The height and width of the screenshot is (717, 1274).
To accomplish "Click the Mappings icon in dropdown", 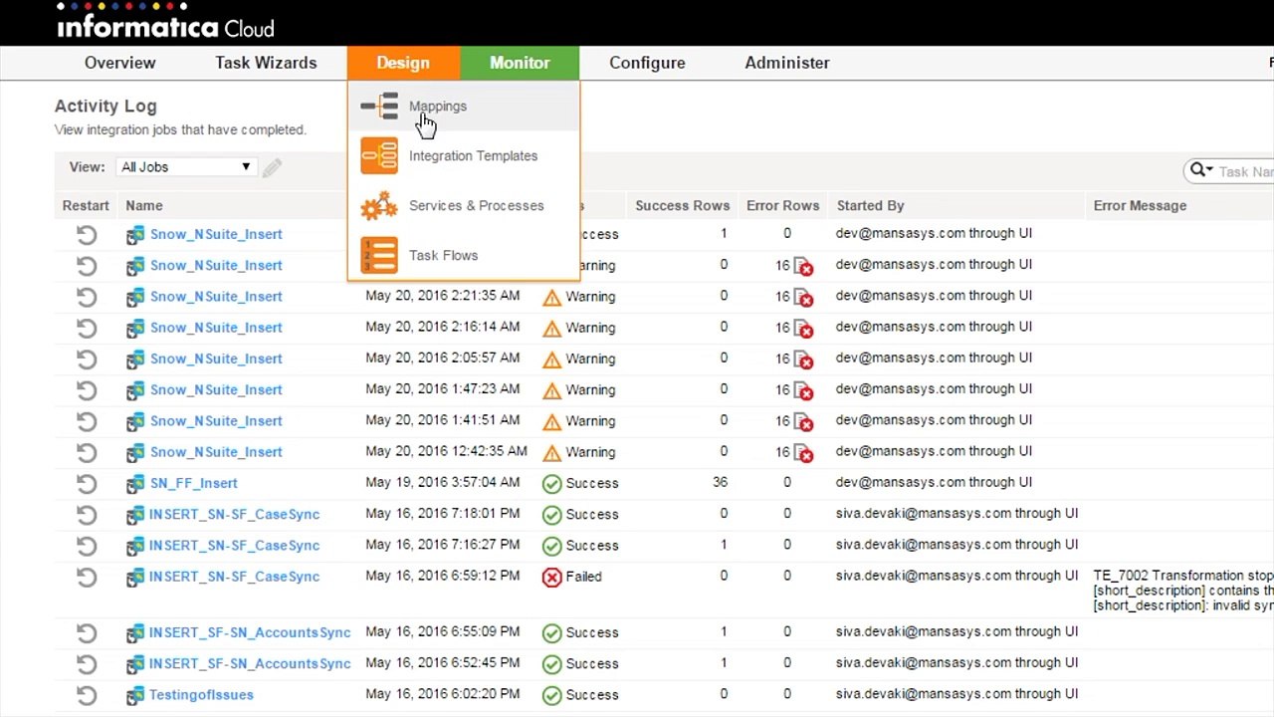I will tap(379, 107).
